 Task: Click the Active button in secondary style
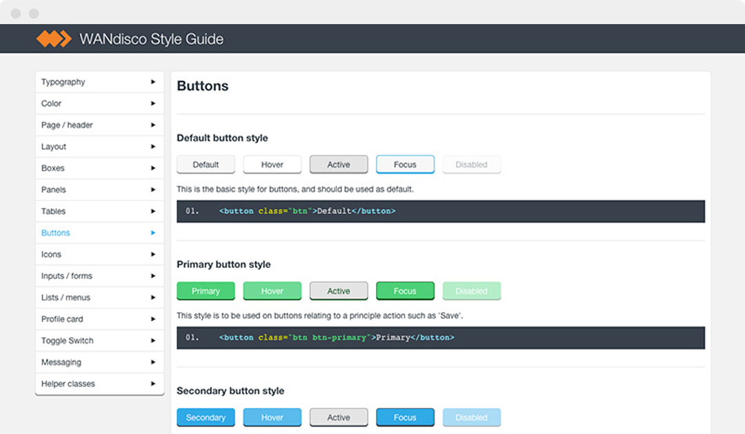(339, 417)
